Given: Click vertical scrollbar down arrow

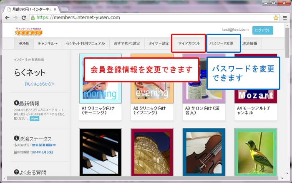Looking at the screenshot, I should tap(287, 173).
